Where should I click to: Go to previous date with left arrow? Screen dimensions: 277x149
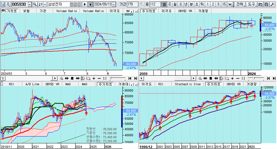tap(90, 4)
